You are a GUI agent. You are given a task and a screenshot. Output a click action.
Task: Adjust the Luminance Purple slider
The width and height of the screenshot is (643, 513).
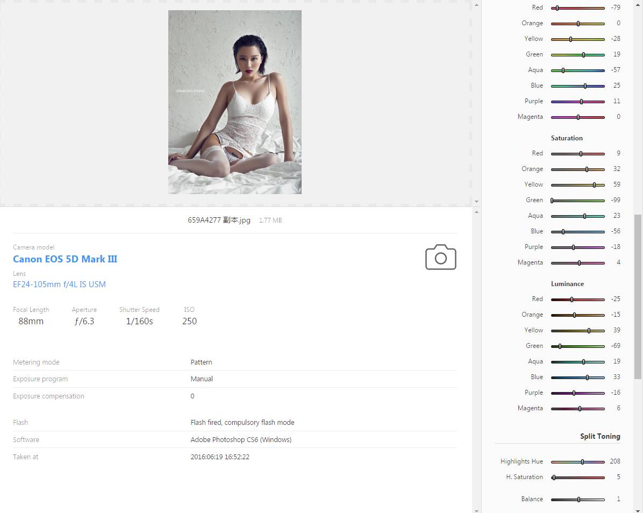tap(578, 393)
